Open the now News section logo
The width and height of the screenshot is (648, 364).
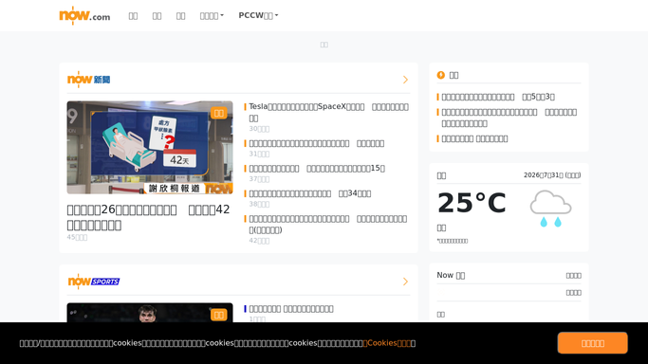point(89,80)
